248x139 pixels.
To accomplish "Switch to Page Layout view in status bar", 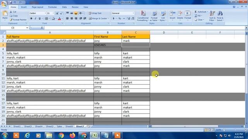I will [x=210, y=130].
